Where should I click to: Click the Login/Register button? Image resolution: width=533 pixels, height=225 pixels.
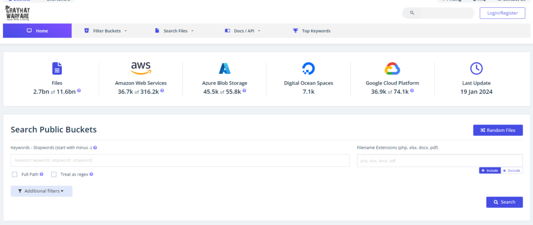(502, 13)
